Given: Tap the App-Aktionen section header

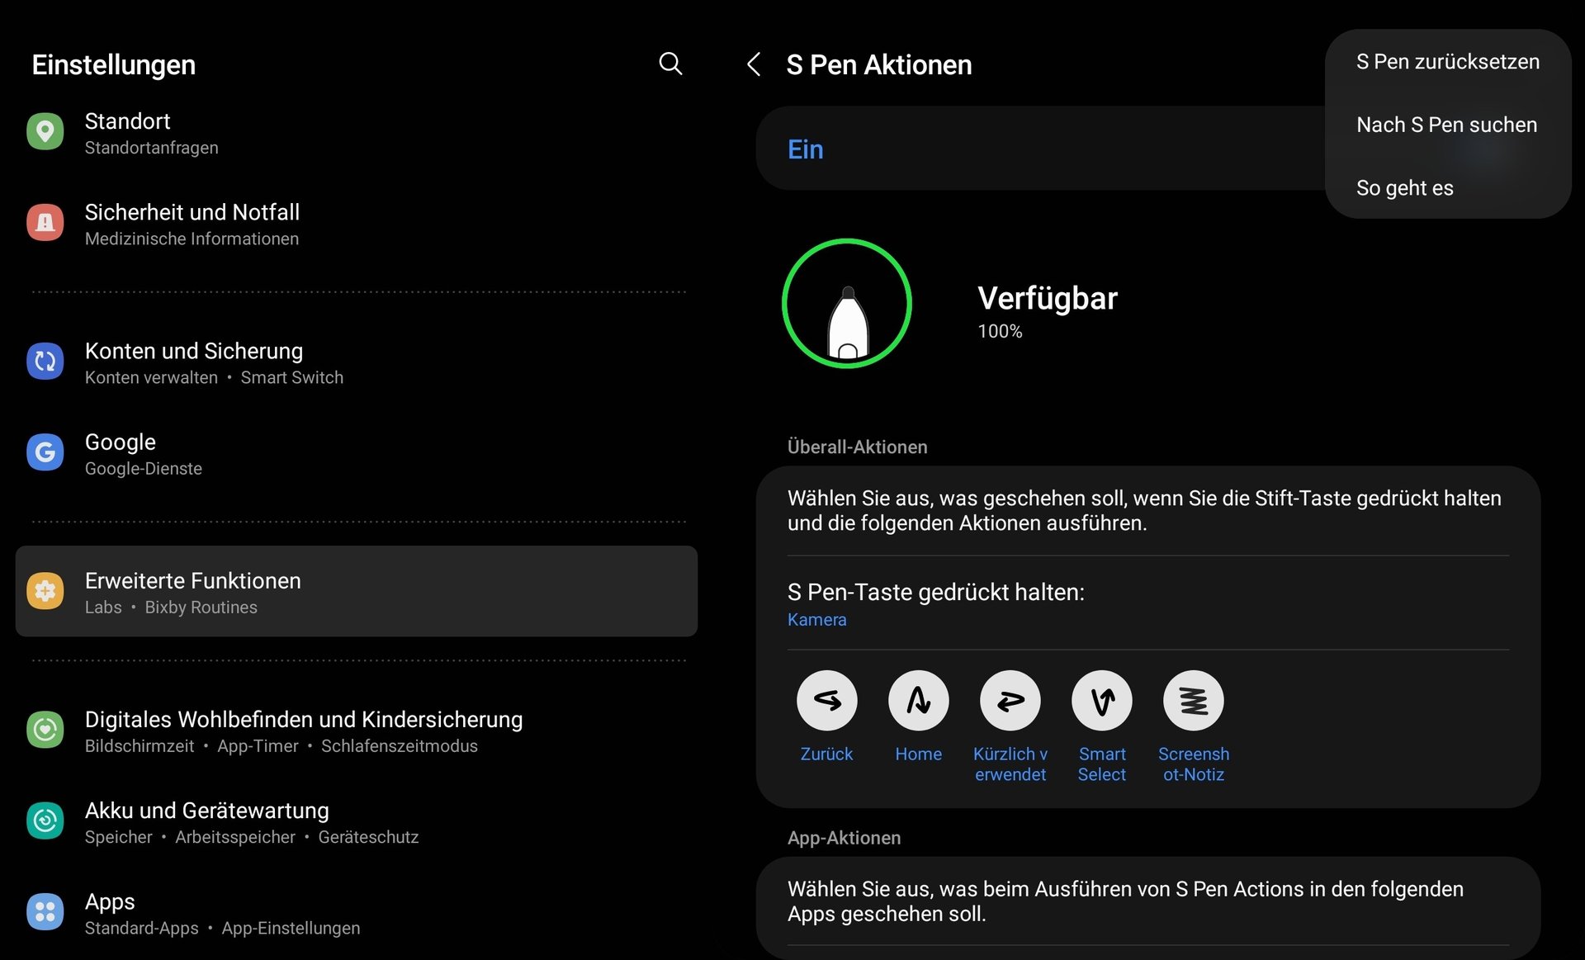Looking at the screenshot, I should (x=844, y=838).
